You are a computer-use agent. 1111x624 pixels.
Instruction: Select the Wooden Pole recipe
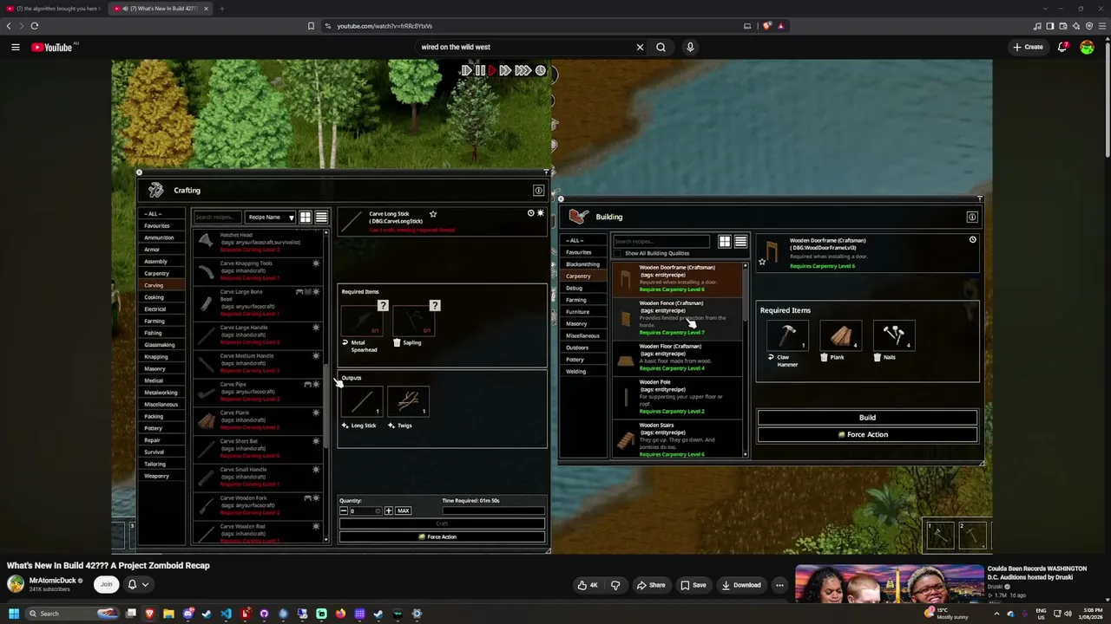[678, 397]
